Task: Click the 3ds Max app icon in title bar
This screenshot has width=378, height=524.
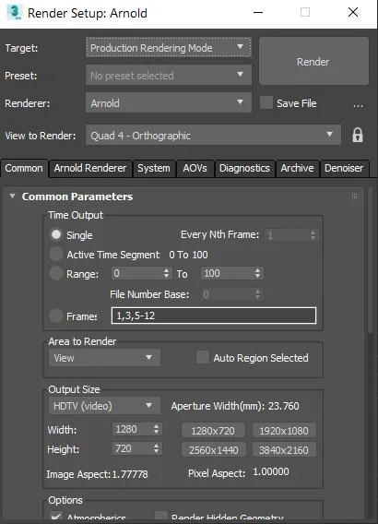Action: pos(15,12)
